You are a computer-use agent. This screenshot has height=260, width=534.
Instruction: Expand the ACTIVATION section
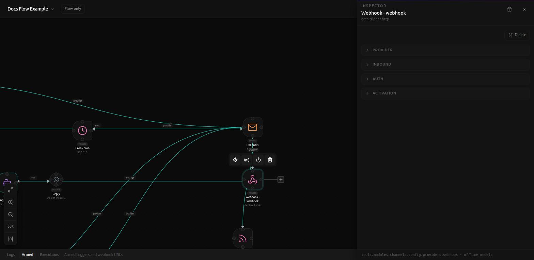pyautogui.click(x=445, y=93)
